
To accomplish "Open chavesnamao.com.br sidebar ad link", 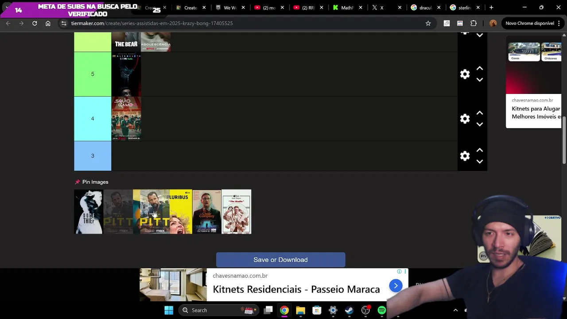I will [532, 100].
